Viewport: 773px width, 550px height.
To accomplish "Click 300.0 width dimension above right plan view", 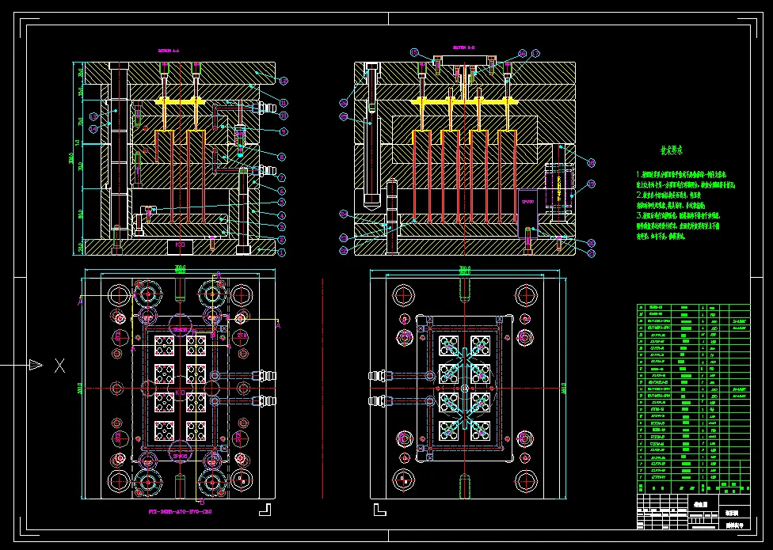I will point(465,268).
